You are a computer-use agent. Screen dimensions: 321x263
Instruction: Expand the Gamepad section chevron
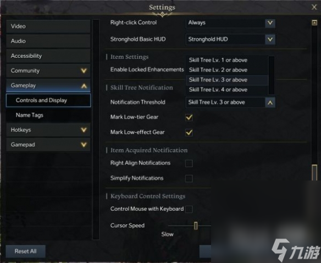(x=84, y=145)
